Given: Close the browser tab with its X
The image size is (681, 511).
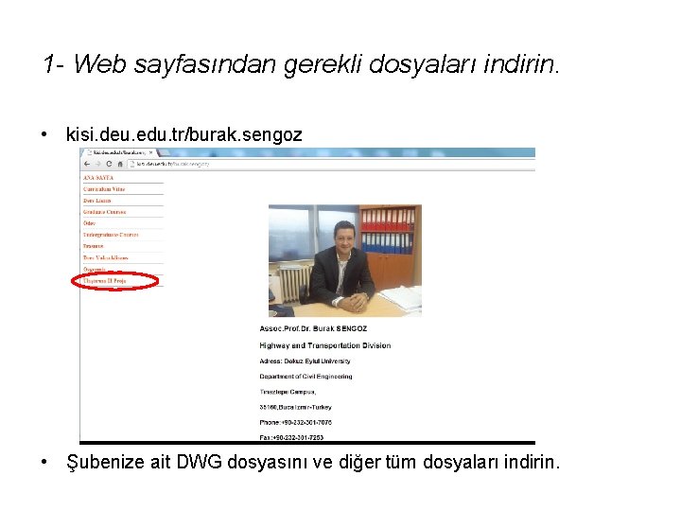Looking at the screenshot, I should (150, 152).
